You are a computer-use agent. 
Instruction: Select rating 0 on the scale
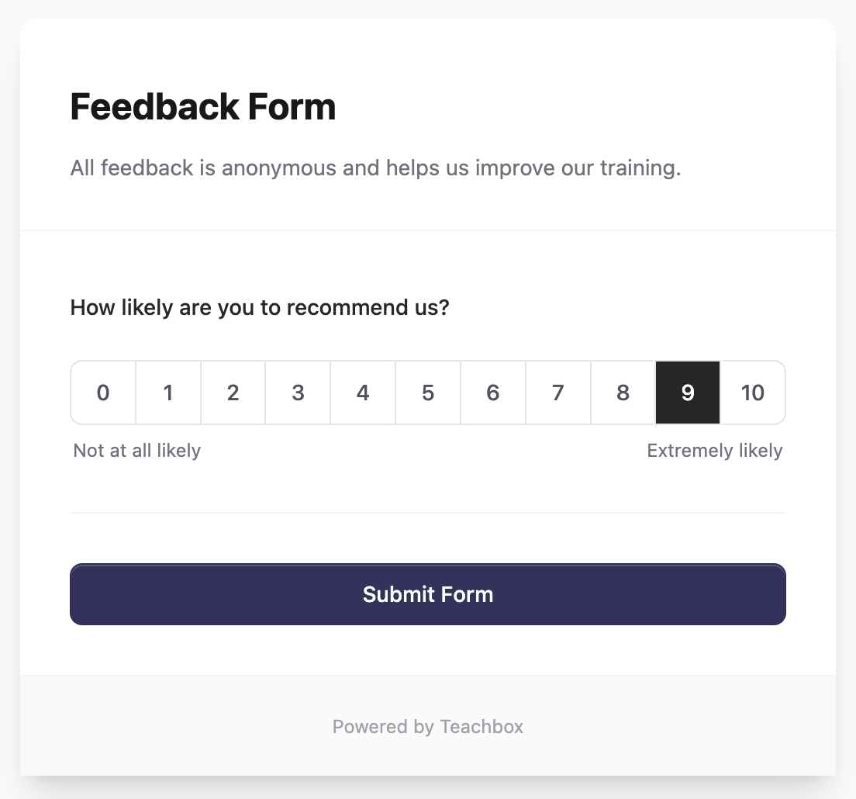tap(103, 393)
